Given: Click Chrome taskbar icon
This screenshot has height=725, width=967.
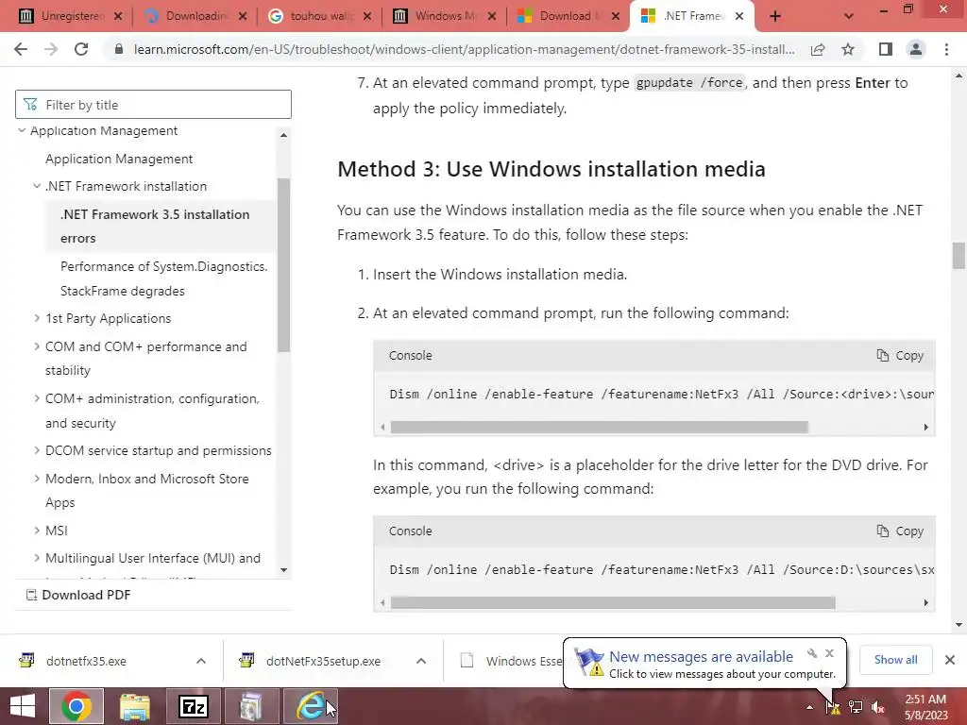Looking at the screenshot, I should click(76, 706).
